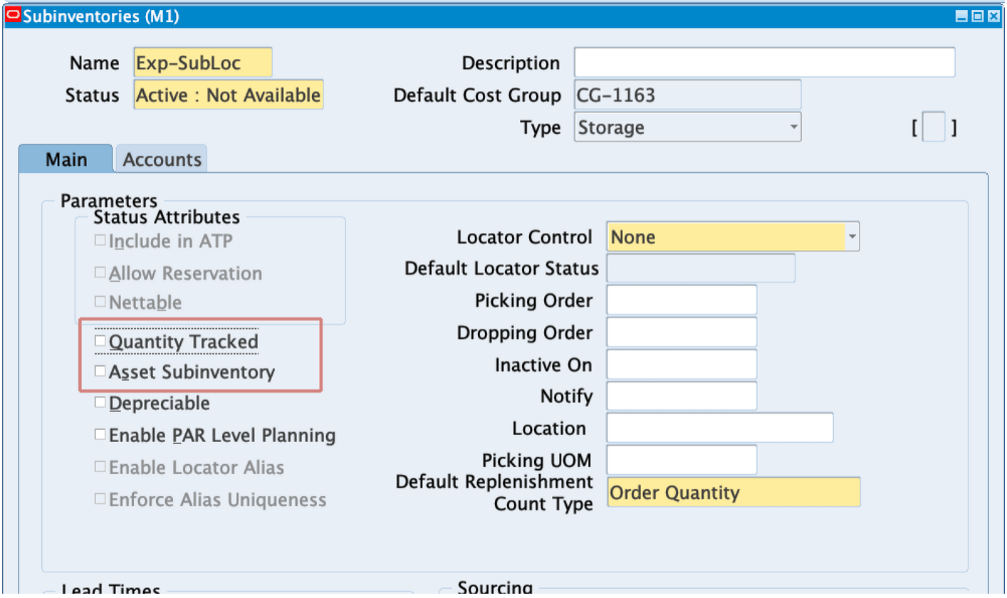Select the Main tab
The width and height of the screenshot is (1007, 598).
pos(65,159)
